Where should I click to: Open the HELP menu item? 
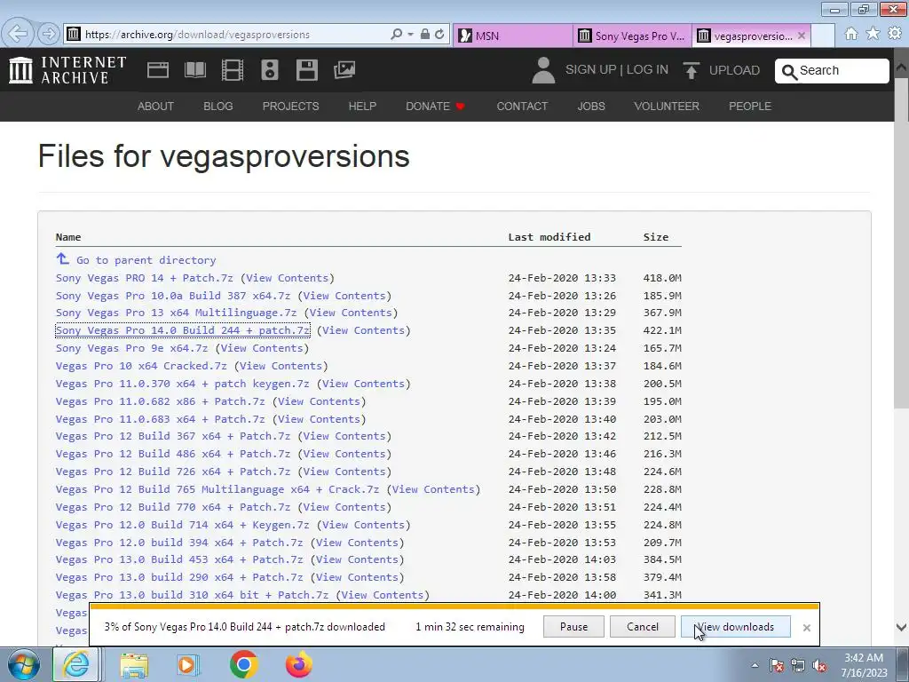pos(362,107)
